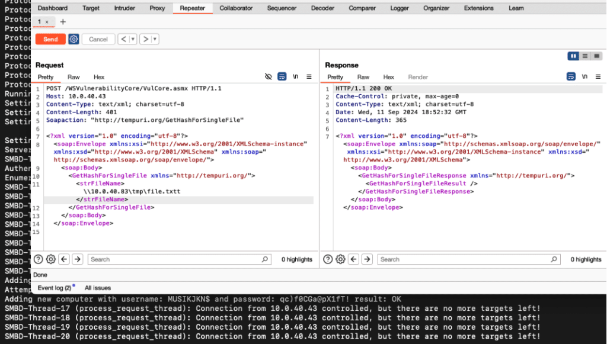Click the SMBD-Thread-17 line in terminal window
607x344 pixels.
point(272,308)
